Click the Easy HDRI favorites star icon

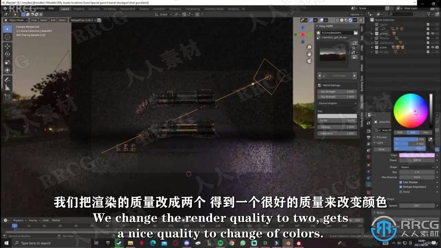319,33
